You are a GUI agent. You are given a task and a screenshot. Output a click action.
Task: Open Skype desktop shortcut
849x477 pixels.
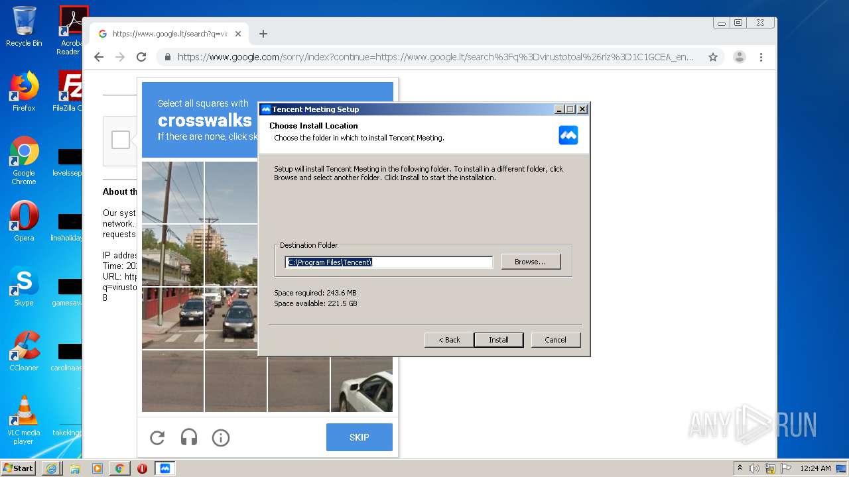[24, 286]
